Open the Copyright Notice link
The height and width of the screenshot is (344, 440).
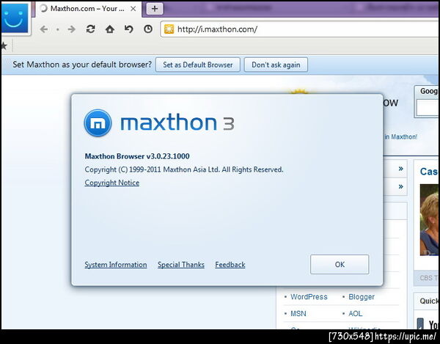coord(112,183)
